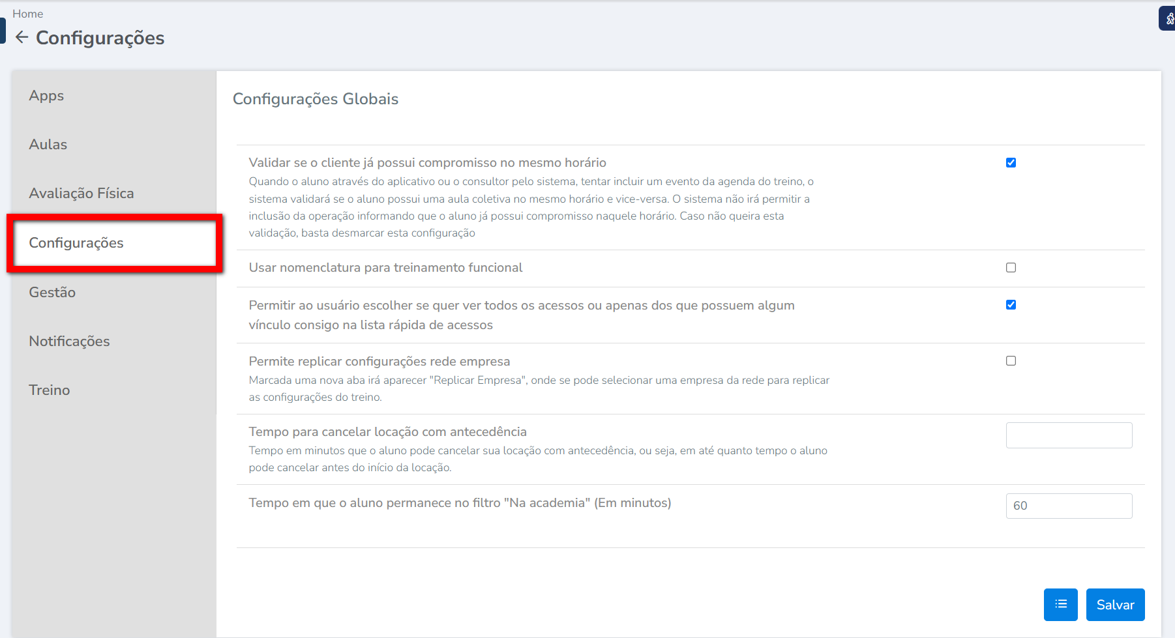The image size is (1175, 638).
Task: Click the back arrow beside Configurações title
Action: pos(22,38)
